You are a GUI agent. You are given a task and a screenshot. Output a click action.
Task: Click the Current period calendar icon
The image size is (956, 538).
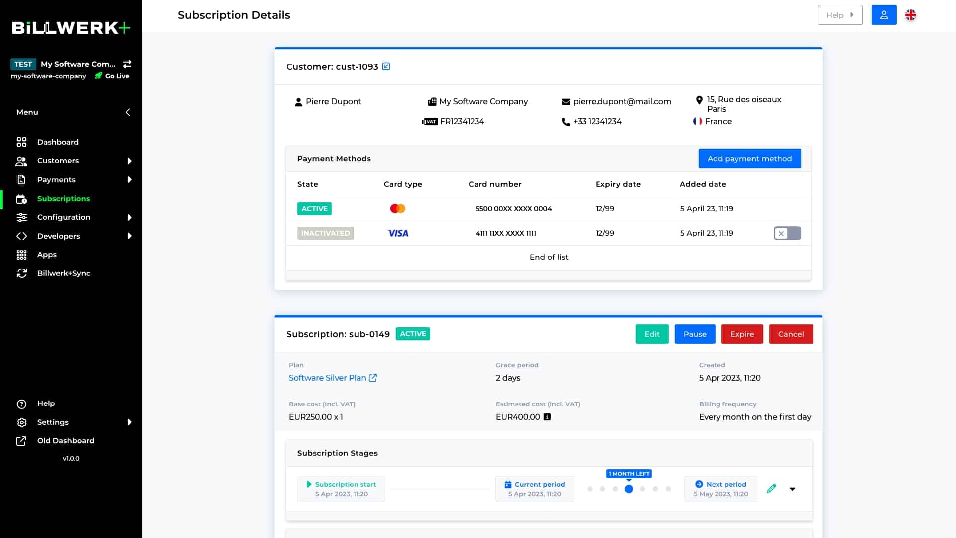pos(508,485)
